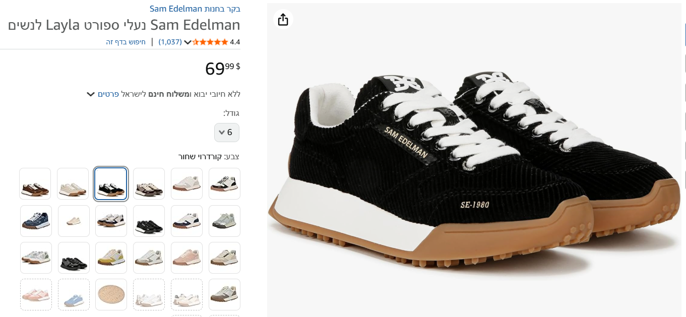Select the mustard yellow sneaker swatch
This screenshot has width=686, height=317.
111,258
